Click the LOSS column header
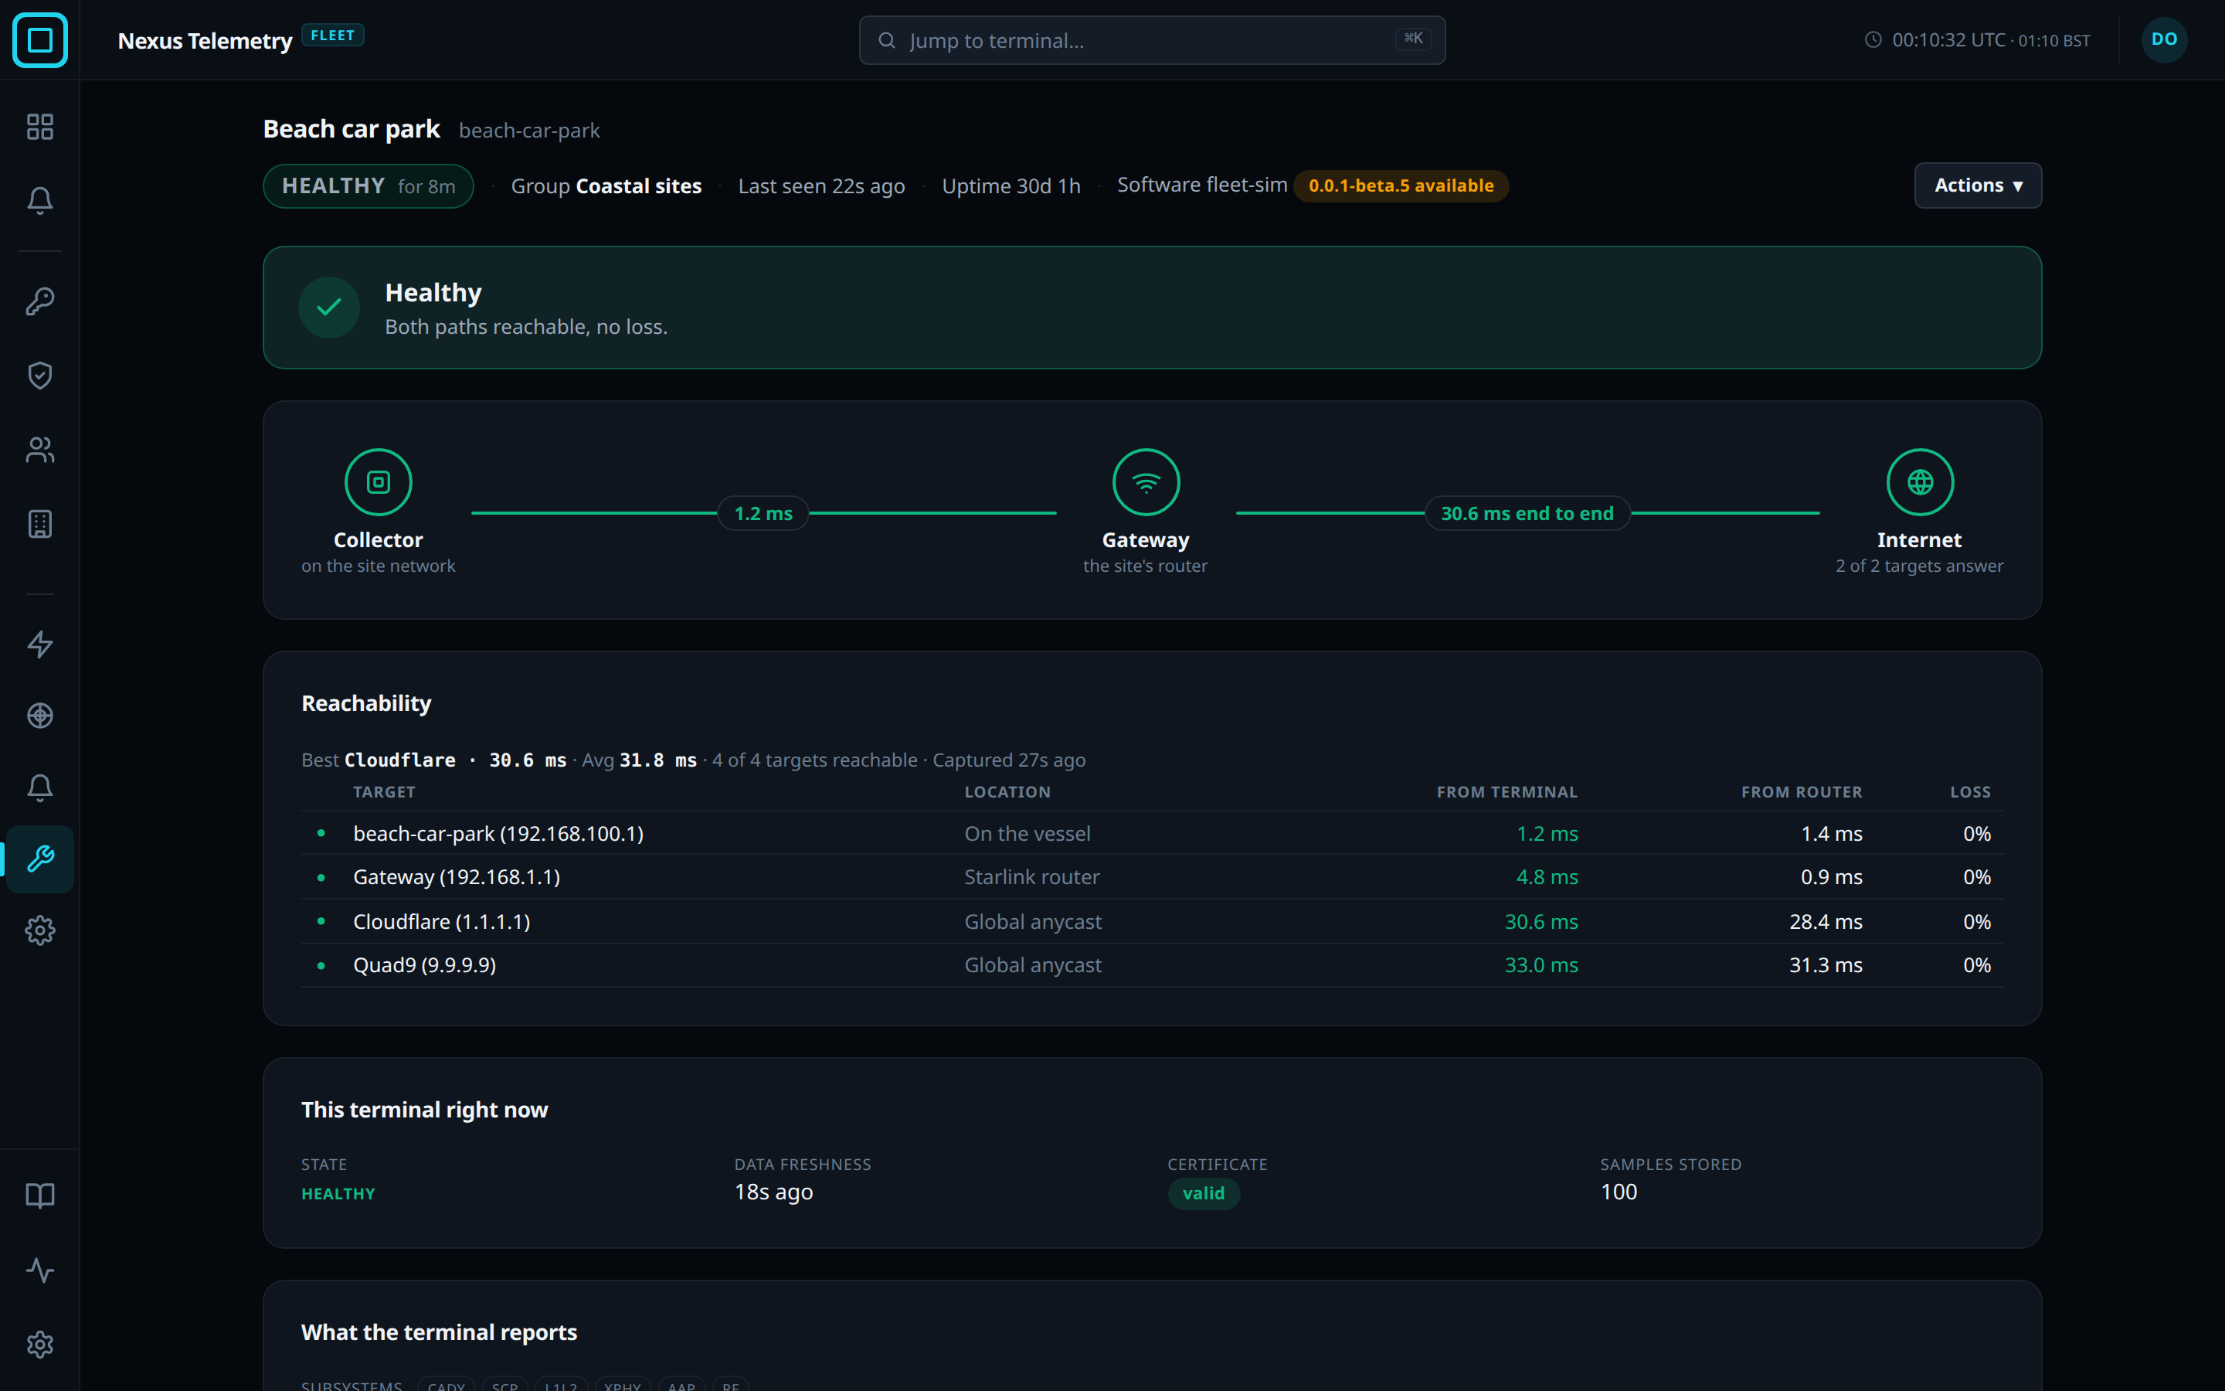The width and height of the screenshot is (2225, 1391). (1970, 792)
